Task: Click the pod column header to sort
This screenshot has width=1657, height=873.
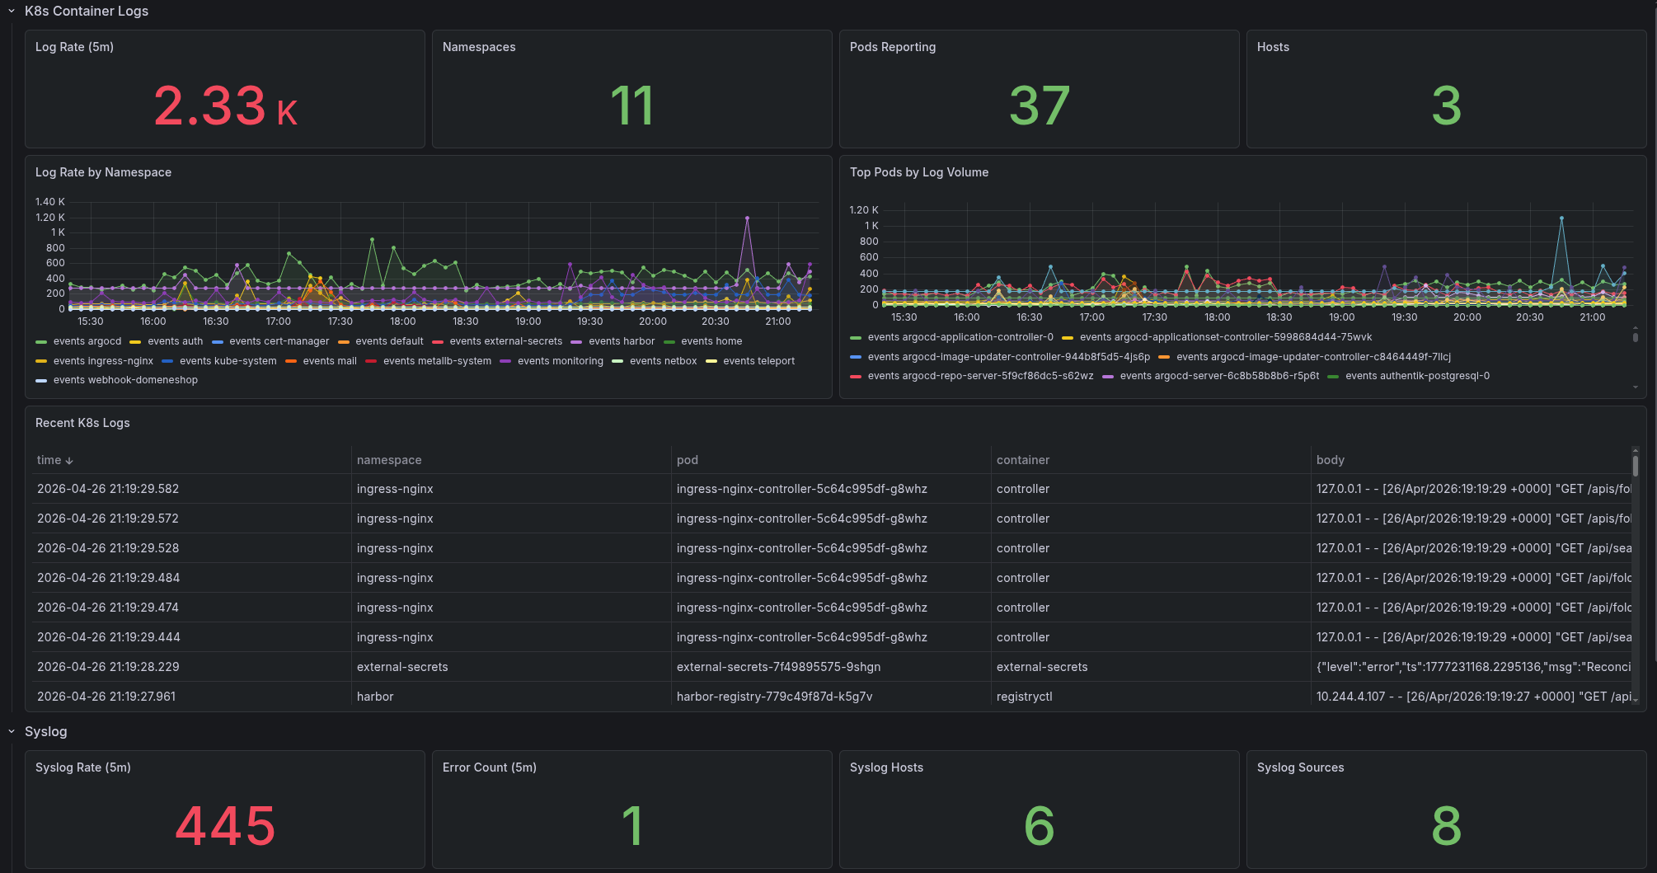Action: pos(687,460)
